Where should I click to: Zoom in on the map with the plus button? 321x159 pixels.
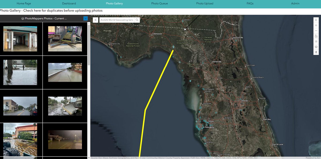pyautogui.click(x=316, y=25)
